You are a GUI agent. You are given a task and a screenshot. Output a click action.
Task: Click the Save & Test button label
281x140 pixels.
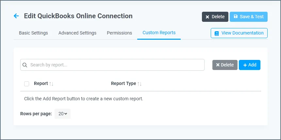coord(252,17)
